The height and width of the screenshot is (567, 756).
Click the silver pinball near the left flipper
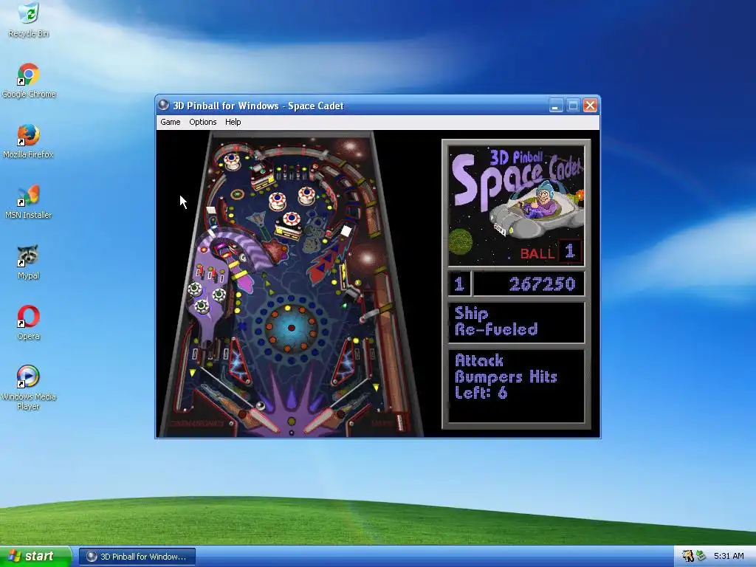tap(261, 406)
